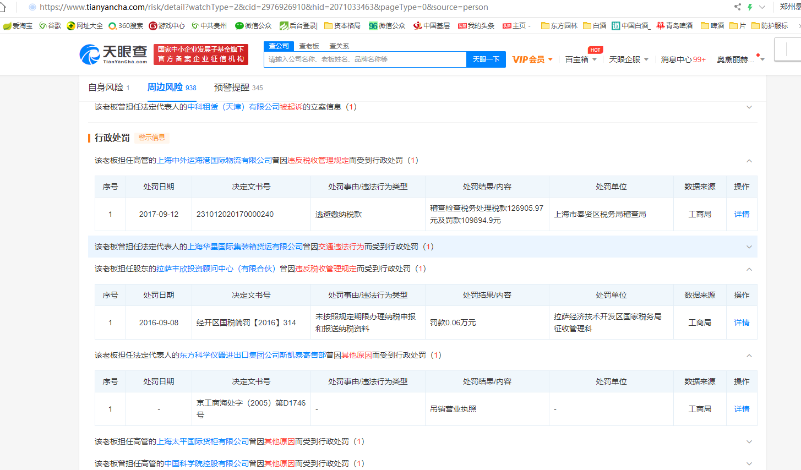This screenshot has height=470, width=801.
Task: Click the 天眼一下 search button
Action: coord(486,59)
